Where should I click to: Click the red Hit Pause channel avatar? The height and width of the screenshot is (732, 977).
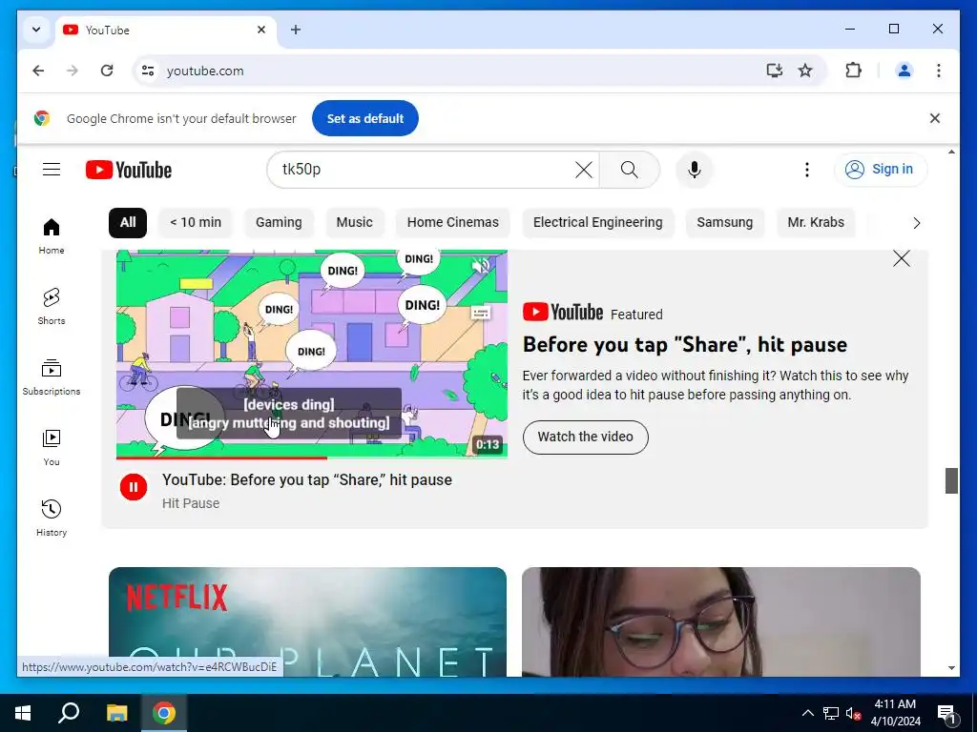[x=134, y=487]
